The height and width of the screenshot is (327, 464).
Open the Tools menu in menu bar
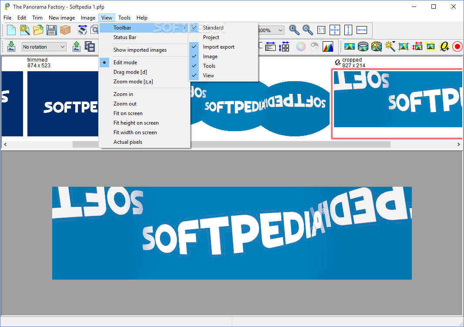point(124,18)
